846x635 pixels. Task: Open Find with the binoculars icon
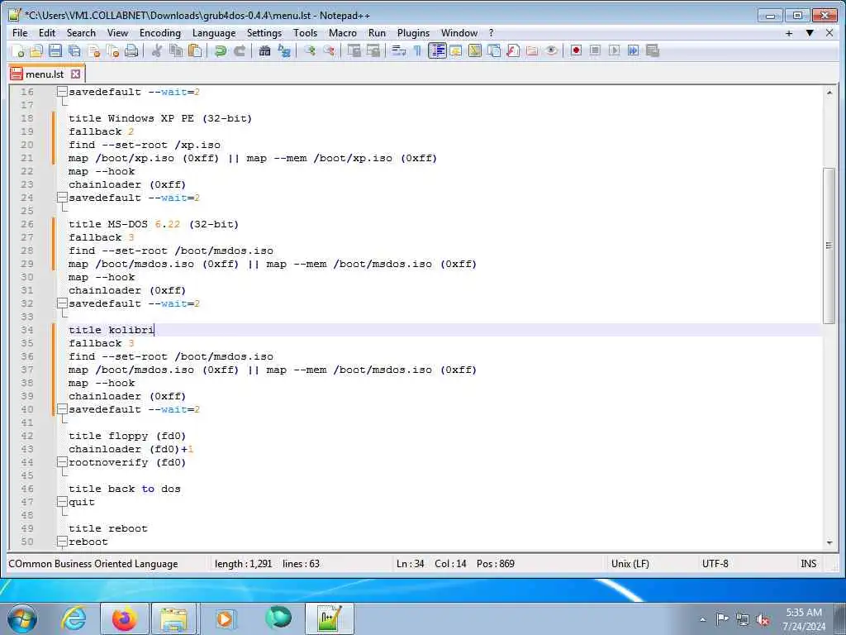pos(264,50)
